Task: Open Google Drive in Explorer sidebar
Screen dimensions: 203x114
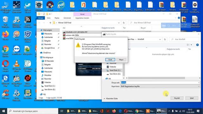Action: [x=48, y=48]
